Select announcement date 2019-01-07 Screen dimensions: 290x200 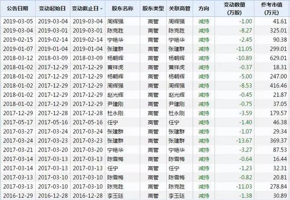tap(18, 49)
